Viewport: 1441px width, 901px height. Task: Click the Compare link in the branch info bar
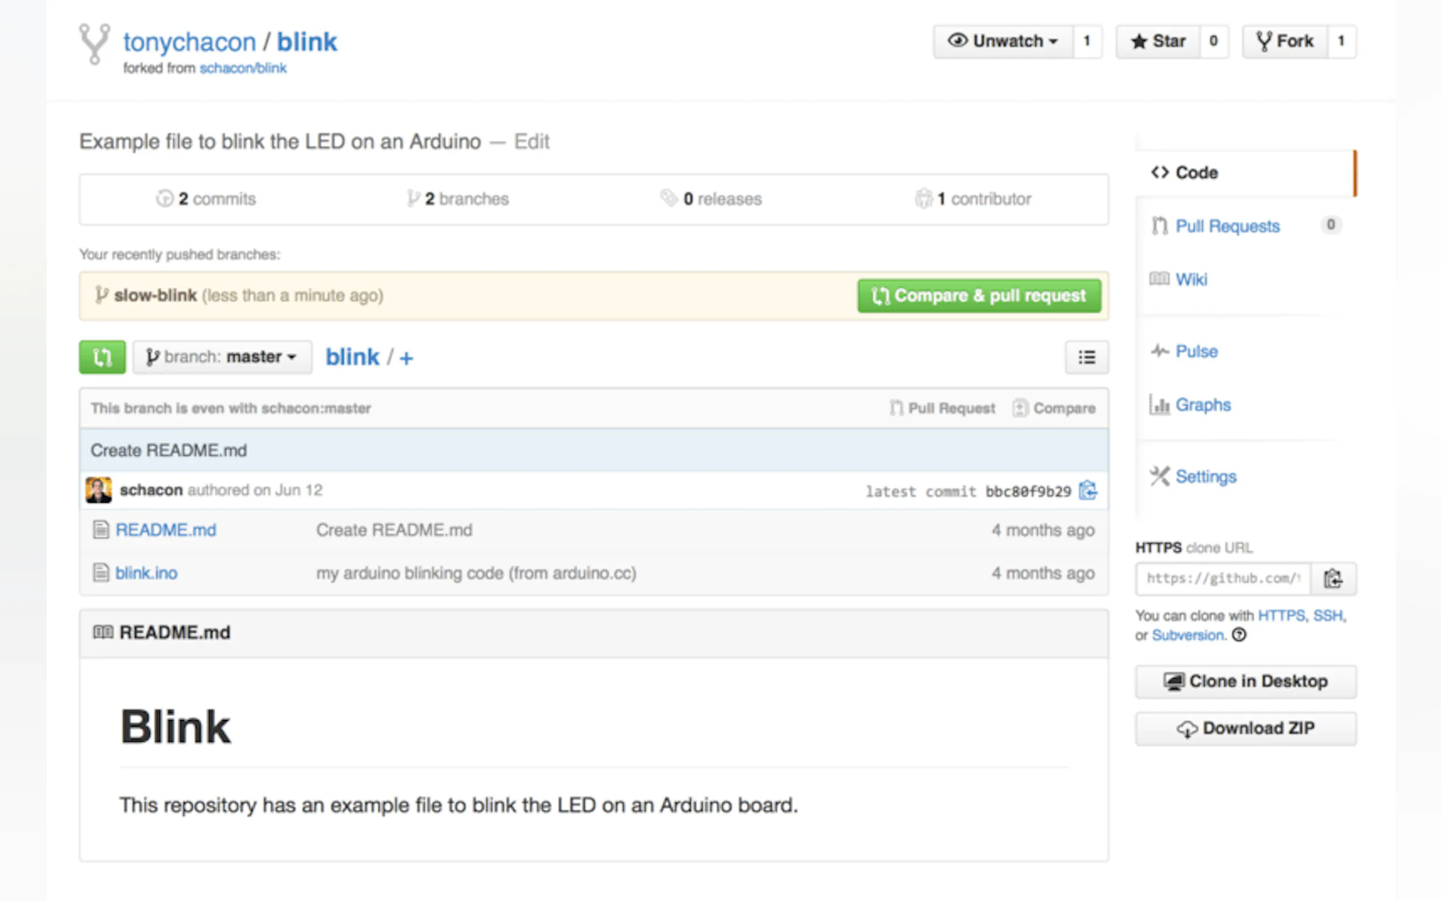(1054, 408)
